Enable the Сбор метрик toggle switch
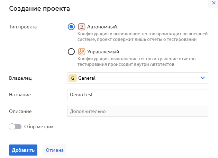Image resolution: width=218 pixels, height=158 pixels. (15, 127)
